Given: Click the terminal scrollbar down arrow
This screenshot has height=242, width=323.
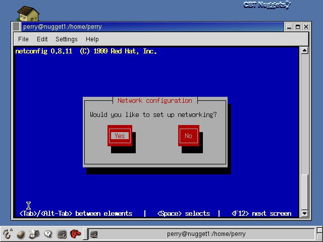Looking at the screenshot, I should click(x=304, y=213).
